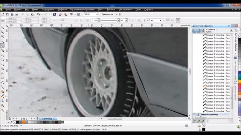The height and width of the screenshot is (135, 241).
Task: Select the Fill tool
Action: pos(3,105)
